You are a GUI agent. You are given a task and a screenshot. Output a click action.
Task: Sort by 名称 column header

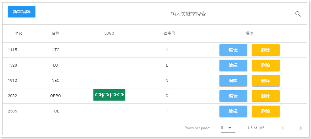tap(55, 33)
